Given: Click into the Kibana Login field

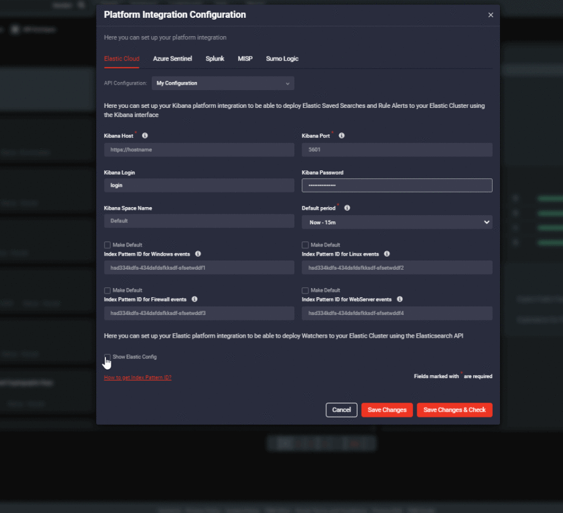Looking at the screenshot, I should 199,185.
